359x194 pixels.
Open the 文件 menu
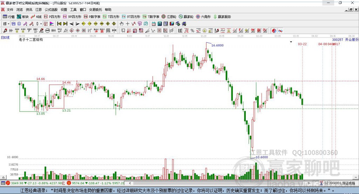[x=10, y=9]
